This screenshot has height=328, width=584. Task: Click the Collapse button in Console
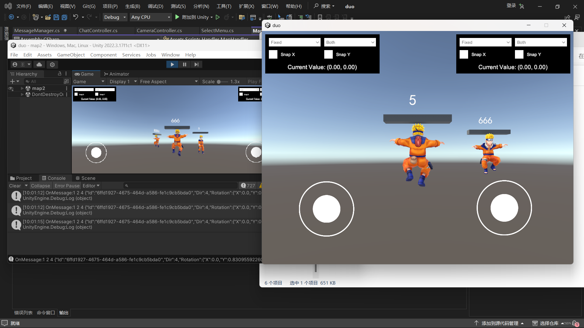[40, 186]
